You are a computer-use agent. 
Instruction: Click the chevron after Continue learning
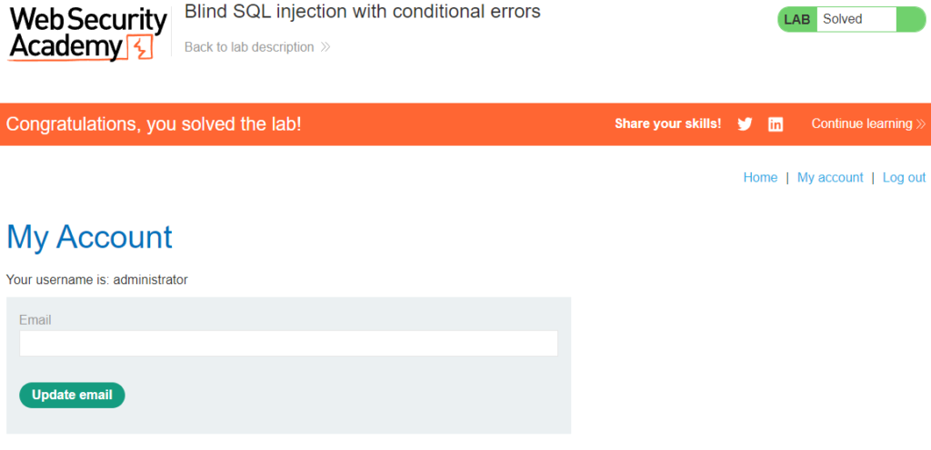point(921,124)
